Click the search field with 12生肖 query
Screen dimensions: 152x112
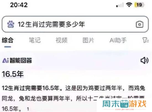click(x=75, y=24)
